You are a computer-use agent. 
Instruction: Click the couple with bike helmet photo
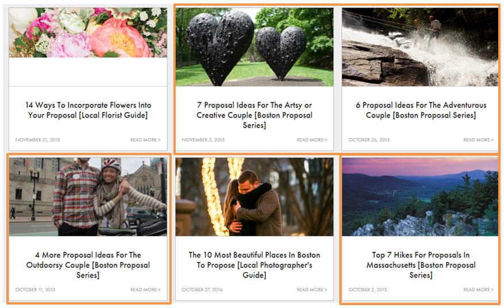pos(88,197)
